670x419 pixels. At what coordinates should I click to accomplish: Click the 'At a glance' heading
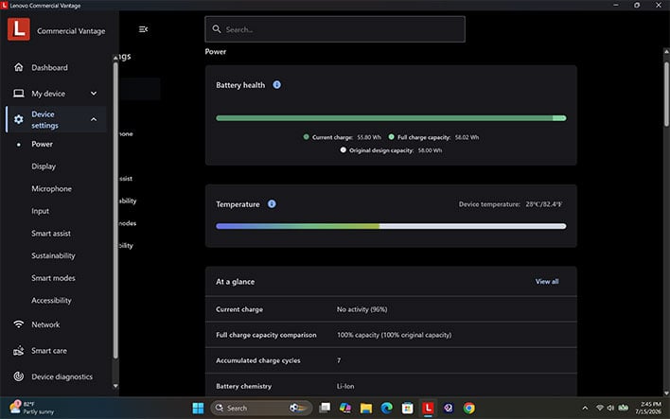coord(235,282)
